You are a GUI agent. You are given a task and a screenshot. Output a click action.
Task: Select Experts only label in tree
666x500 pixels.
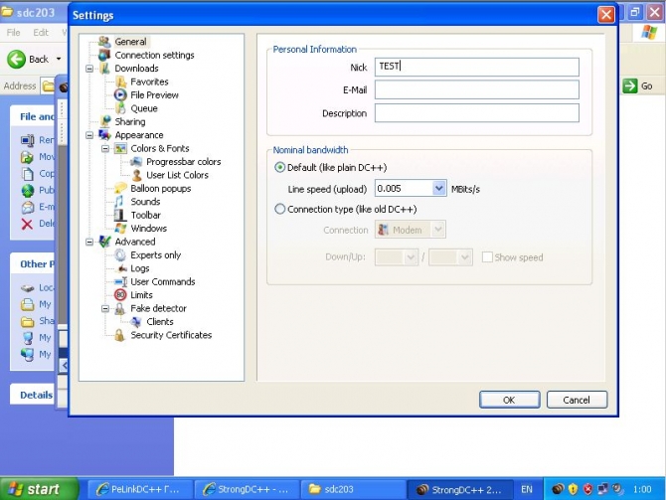(x=155, y=254)
